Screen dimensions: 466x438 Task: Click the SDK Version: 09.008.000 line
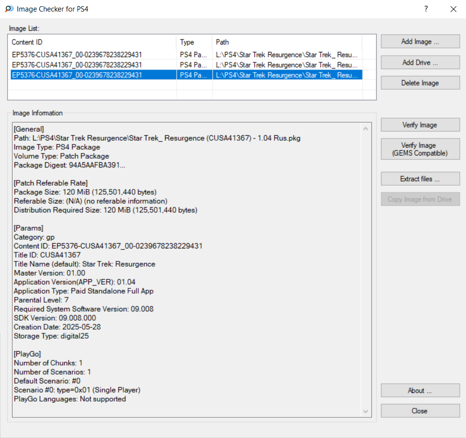point(55,318)
